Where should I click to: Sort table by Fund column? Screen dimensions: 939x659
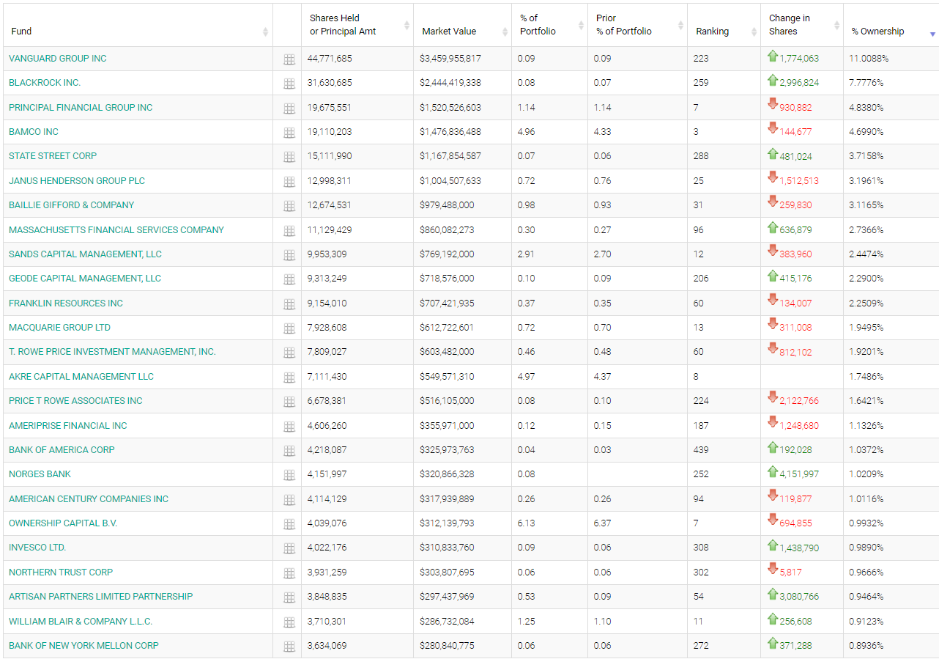click(x=138, y=25)
